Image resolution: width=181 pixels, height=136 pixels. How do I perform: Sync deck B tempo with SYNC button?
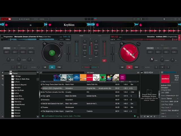click(x=136, y=67)
